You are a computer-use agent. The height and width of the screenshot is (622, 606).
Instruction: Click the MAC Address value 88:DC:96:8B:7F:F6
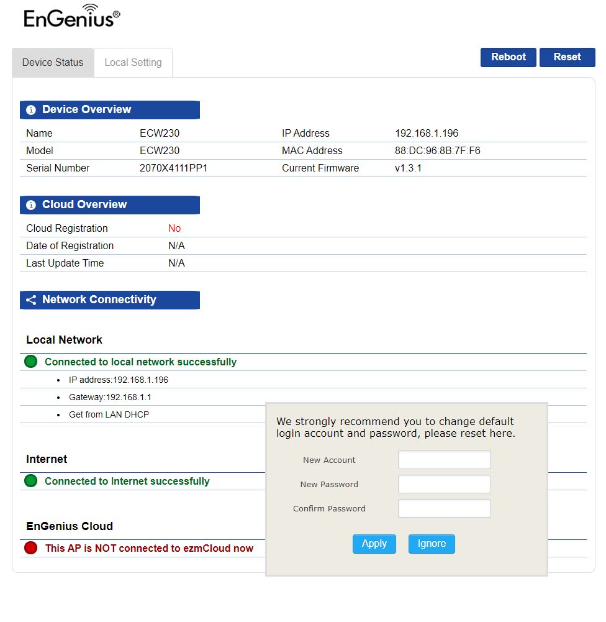pos(437,151)
